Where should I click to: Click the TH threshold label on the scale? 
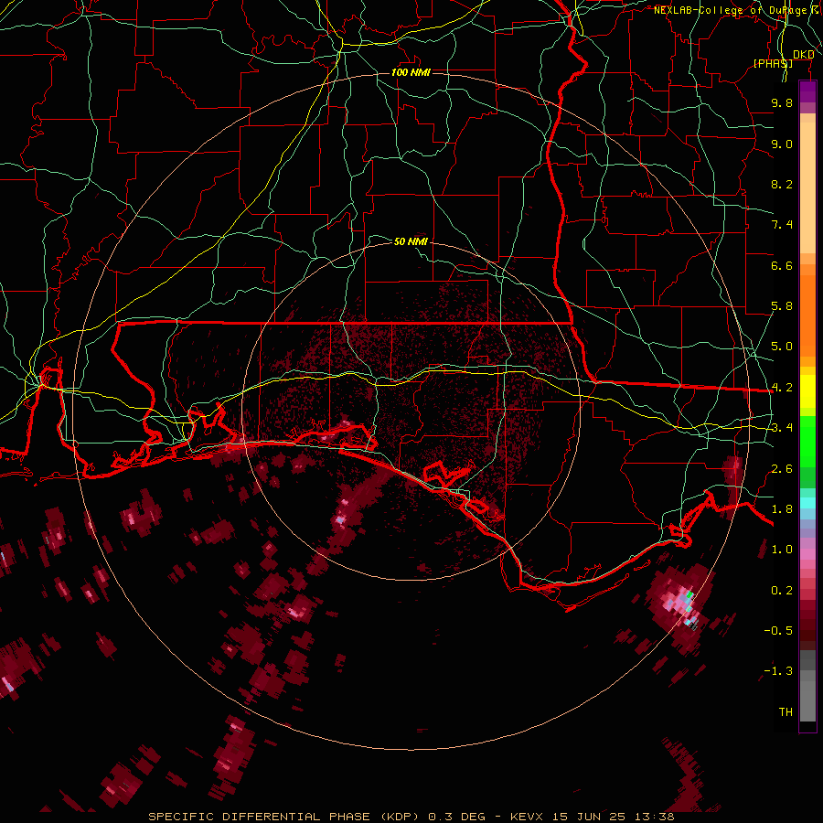786,712
